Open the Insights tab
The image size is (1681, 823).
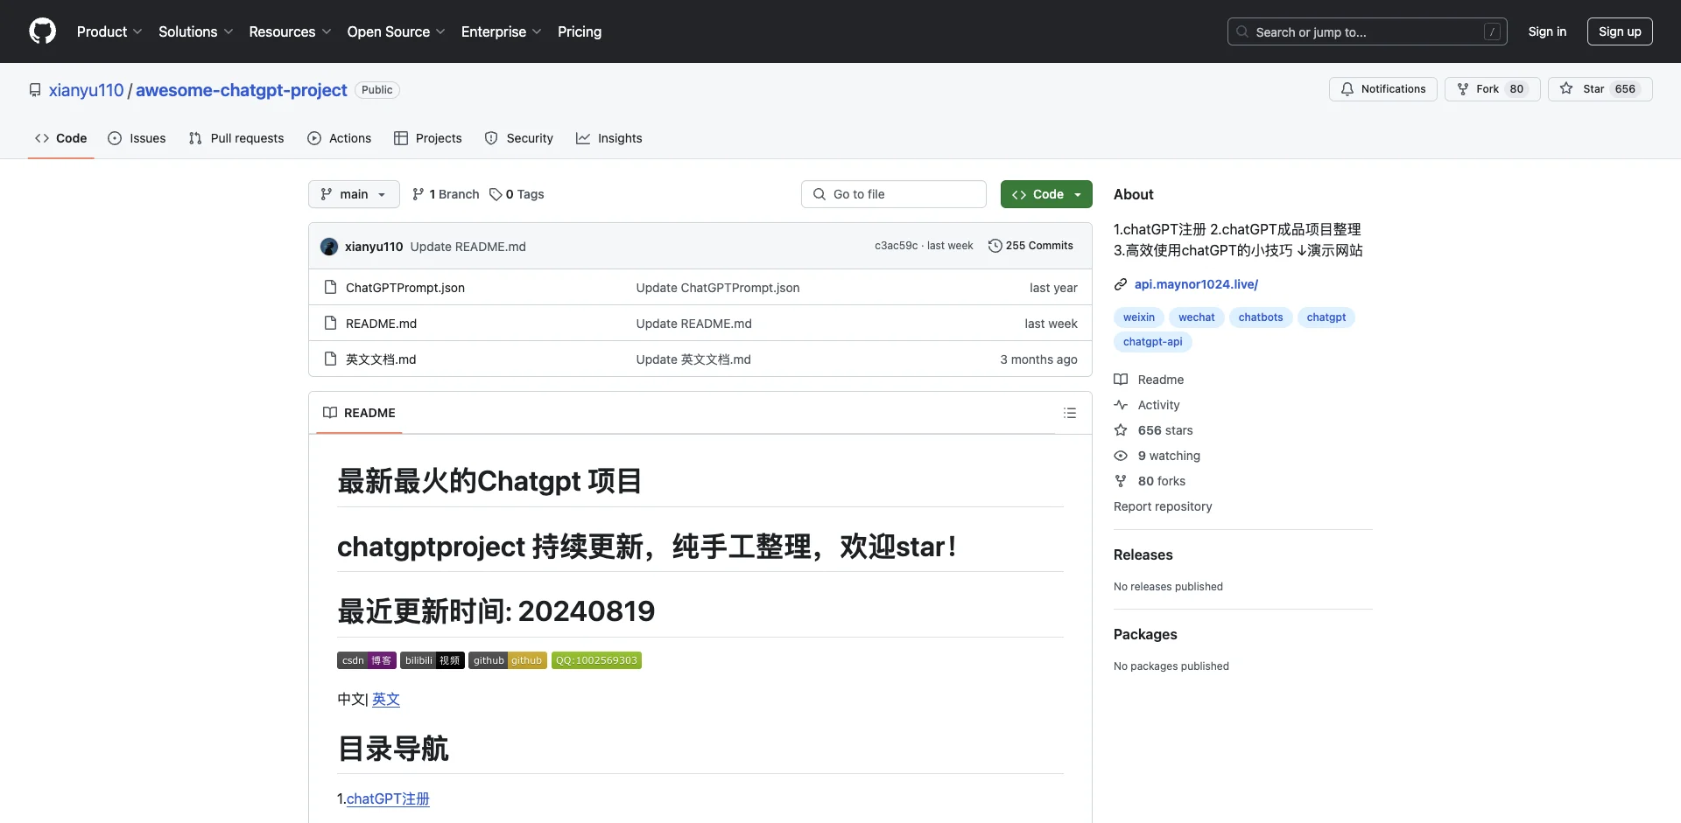click(x=609, y=138)
